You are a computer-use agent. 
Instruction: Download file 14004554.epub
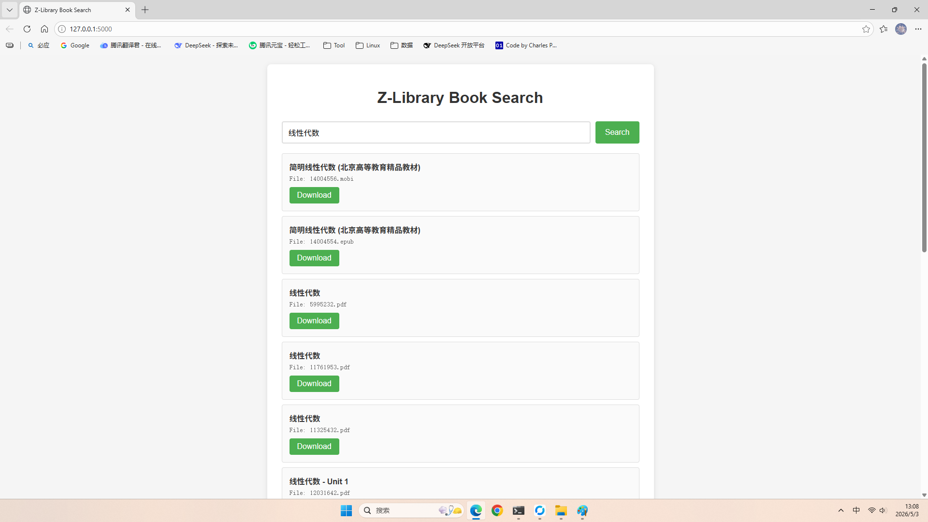click(314, 258)
